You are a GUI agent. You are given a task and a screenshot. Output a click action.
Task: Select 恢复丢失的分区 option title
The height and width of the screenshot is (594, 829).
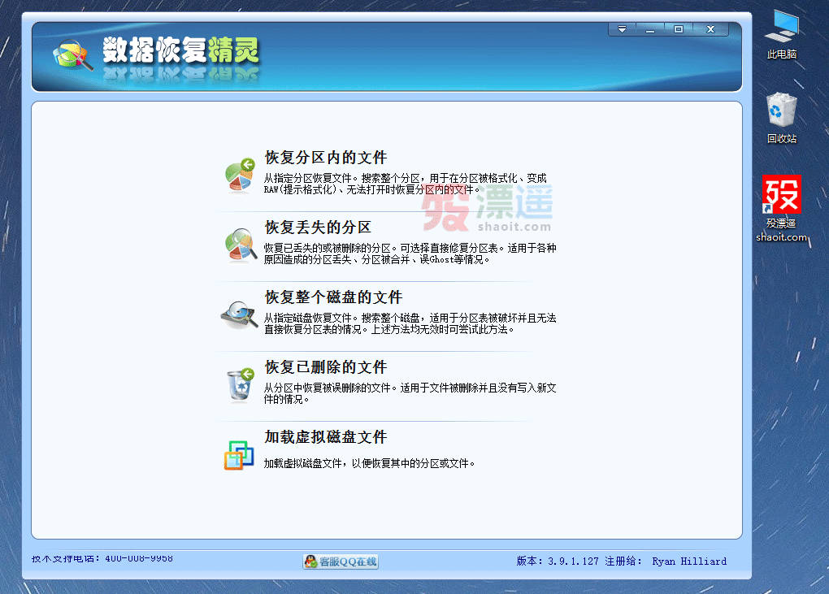click(318, 228)
